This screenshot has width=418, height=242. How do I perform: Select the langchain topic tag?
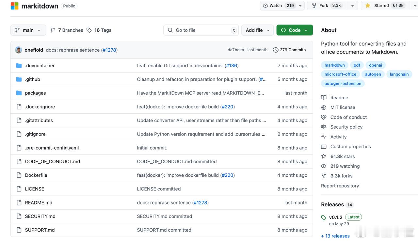tap(399, 74)
